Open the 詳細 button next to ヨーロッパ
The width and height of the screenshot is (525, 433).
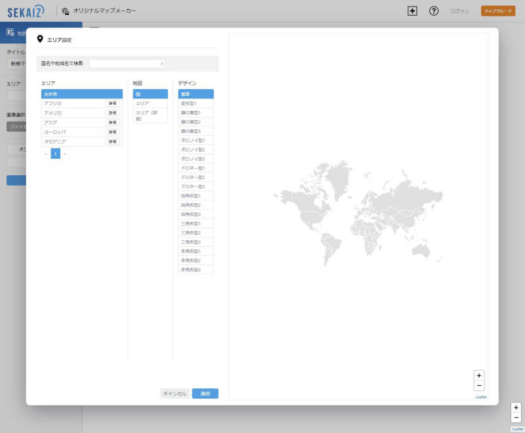tap(113, 132)
